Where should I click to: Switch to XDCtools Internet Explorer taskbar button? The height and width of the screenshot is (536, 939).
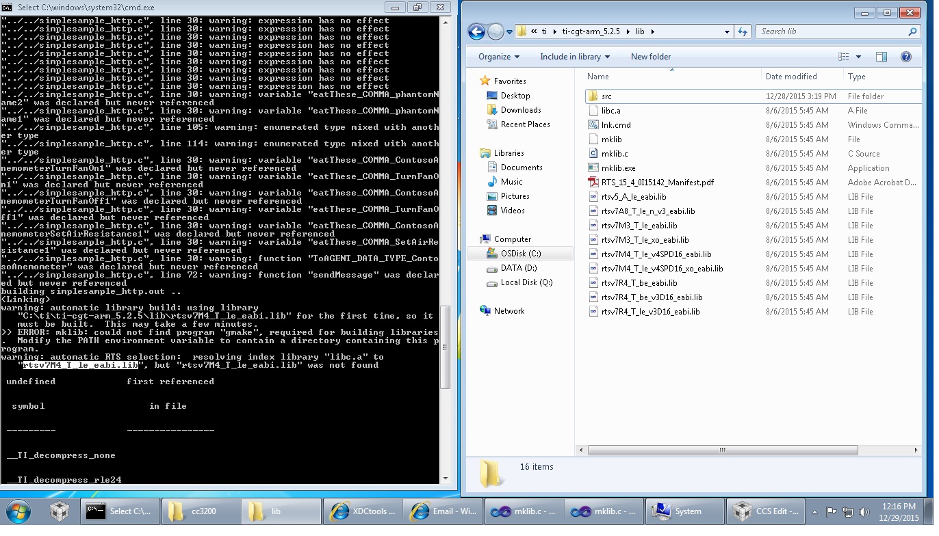click(363, 511)
